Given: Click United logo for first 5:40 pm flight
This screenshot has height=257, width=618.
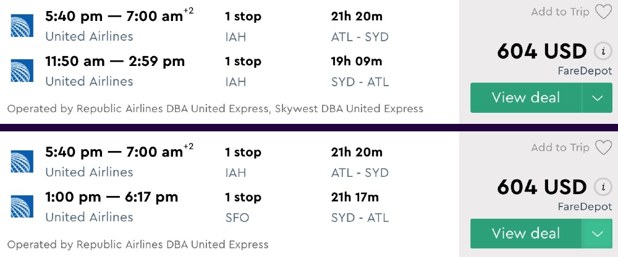Looking at the screenshot, I should tap(22, 26).
